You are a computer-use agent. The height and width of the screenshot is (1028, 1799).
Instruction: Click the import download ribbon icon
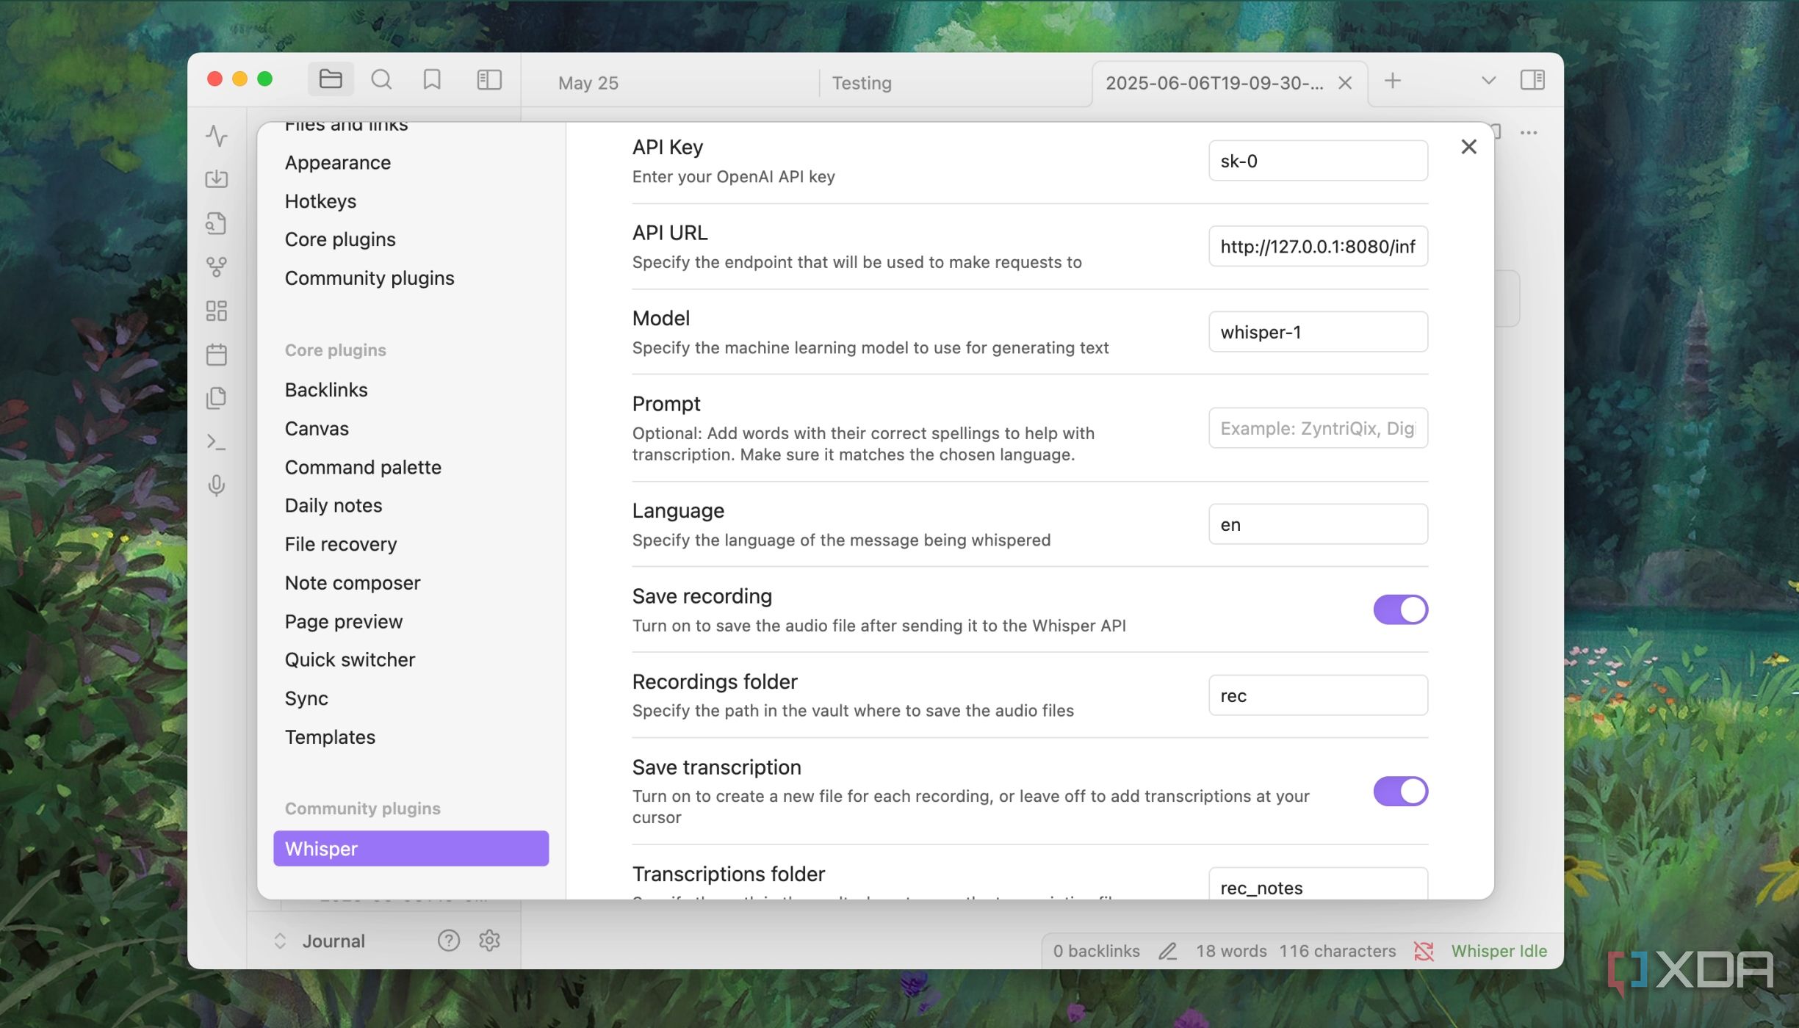coord(217,179)
